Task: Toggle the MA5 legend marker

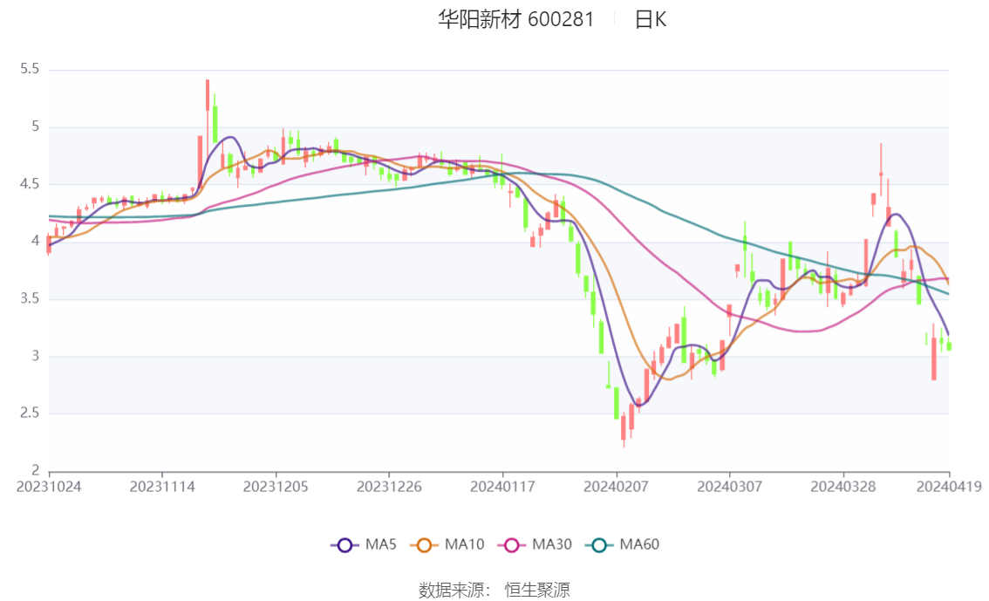Action: [x=364, y=545]
